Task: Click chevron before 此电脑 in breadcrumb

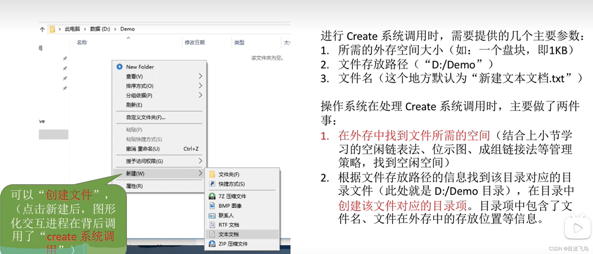Action: coord(60,29)
